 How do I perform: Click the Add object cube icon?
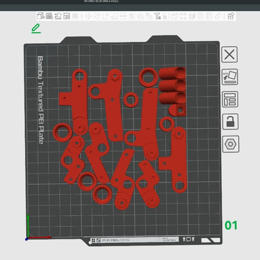coord(41,16)
